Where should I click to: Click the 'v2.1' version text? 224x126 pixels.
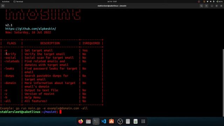[9, 25]
